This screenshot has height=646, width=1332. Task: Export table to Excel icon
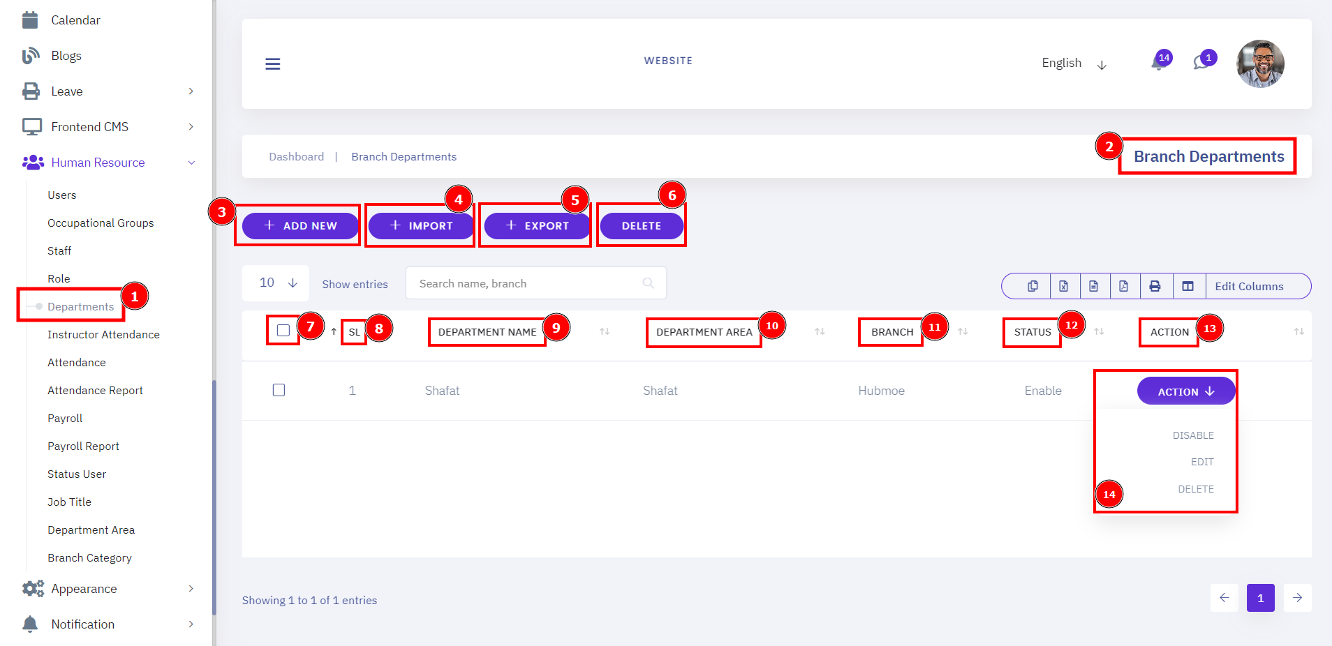coord(1063,286)
